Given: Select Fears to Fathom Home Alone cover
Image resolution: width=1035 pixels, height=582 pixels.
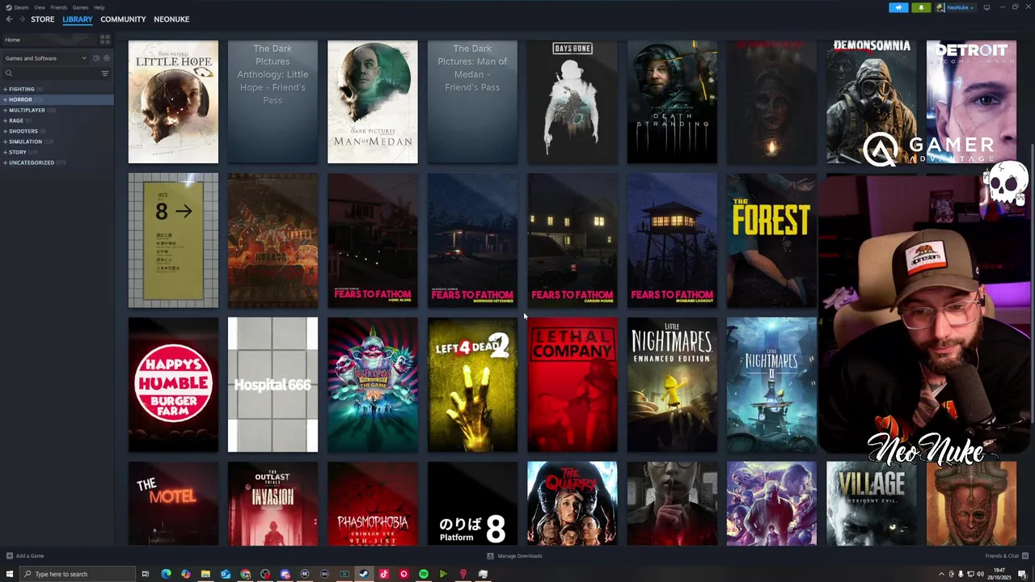Looking at the screenshot, I should [x=373, y=240].
